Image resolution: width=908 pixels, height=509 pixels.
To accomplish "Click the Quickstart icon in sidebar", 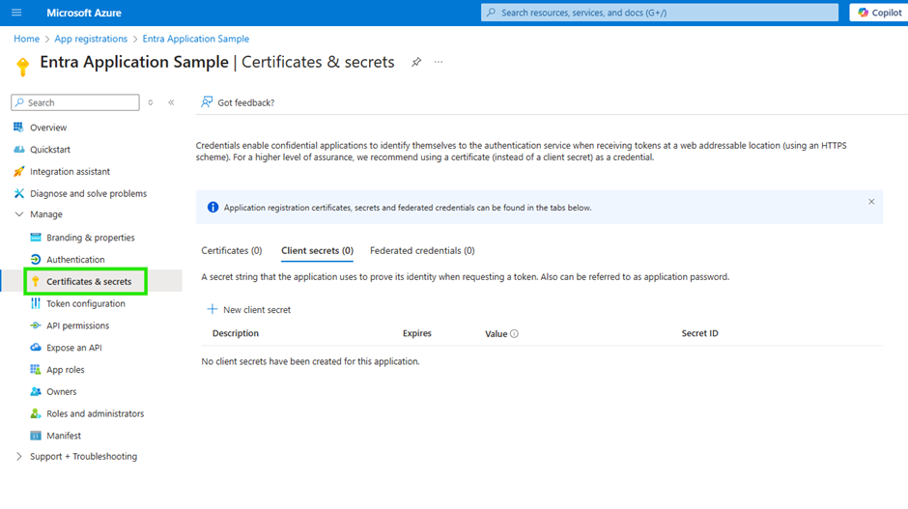I will coord(18,150).
